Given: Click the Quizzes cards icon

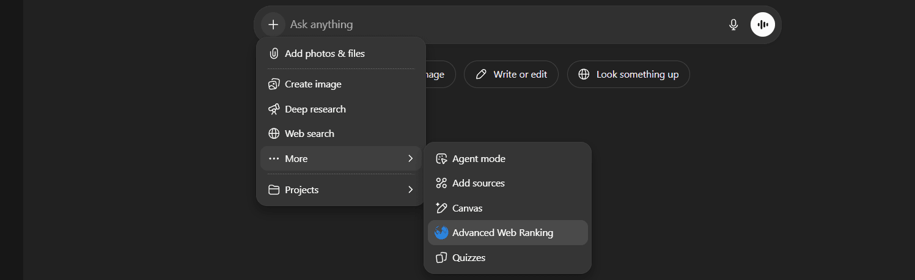Looking at the screenshot, I should pyautogui.click(x=441, y=257).
